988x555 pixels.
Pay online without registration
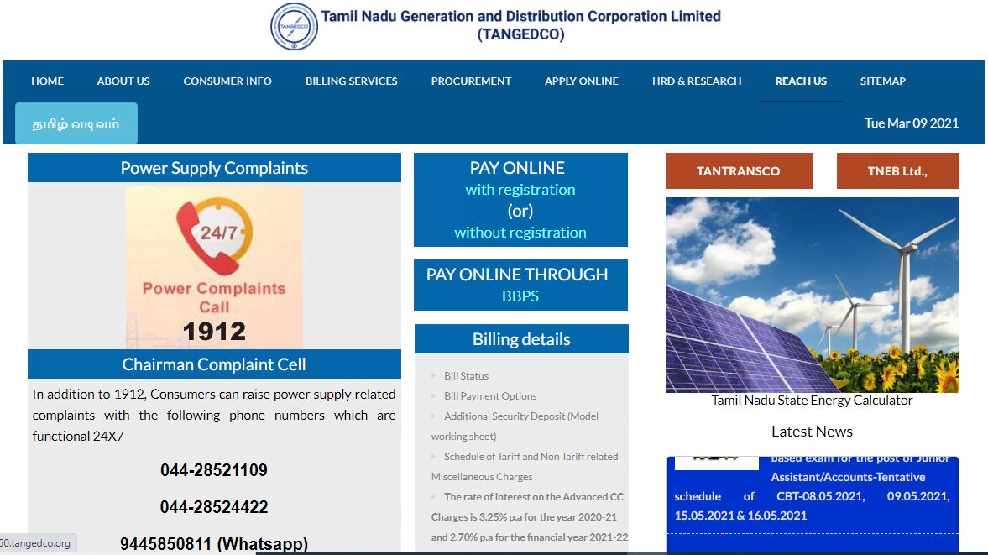(520, 233)
